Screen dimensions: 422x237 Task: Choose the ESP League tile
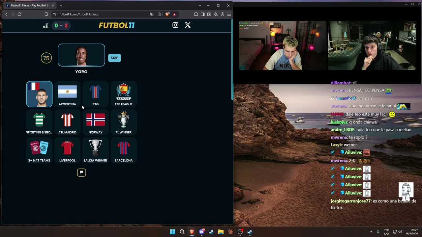(x=124, y=94)
